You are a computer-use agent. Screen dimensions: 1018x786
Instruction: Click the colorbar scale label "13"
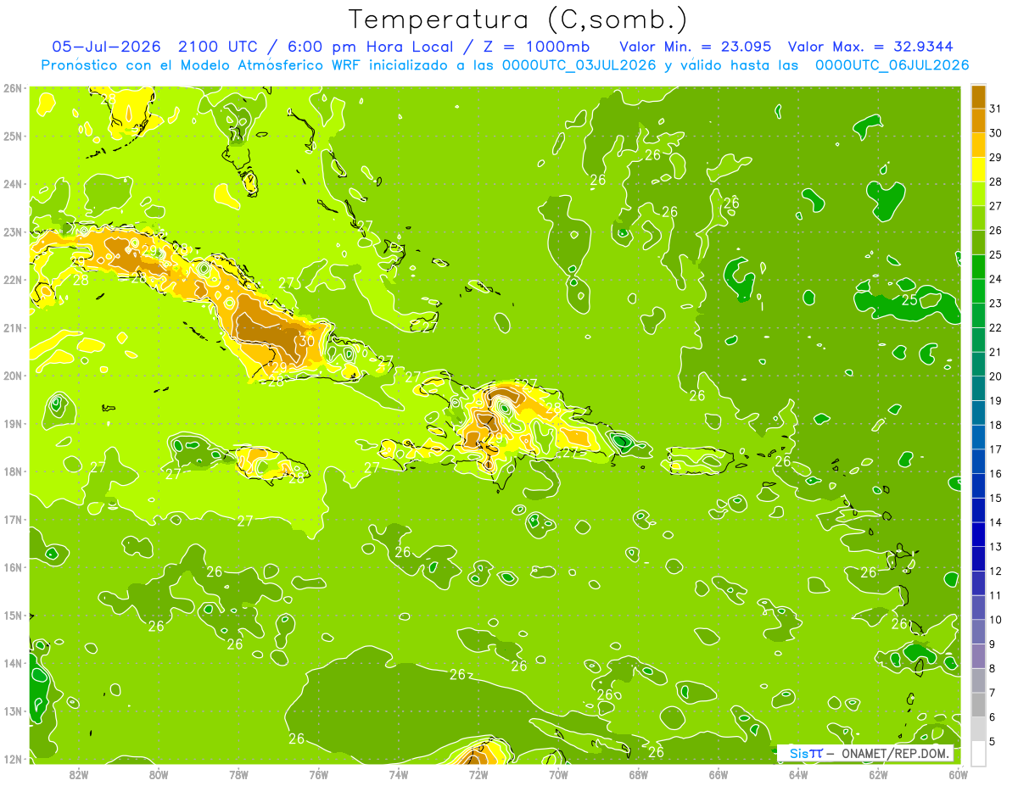[995, 547]
